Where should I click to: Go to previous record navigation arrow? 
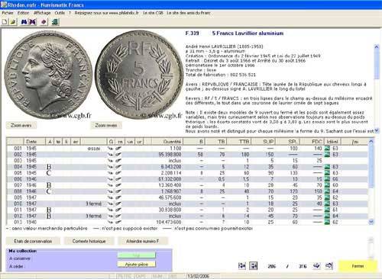(254, 266)
